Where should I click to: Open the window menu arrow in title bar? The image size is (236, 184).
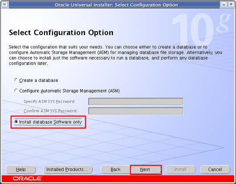click(x=4, y=4)
